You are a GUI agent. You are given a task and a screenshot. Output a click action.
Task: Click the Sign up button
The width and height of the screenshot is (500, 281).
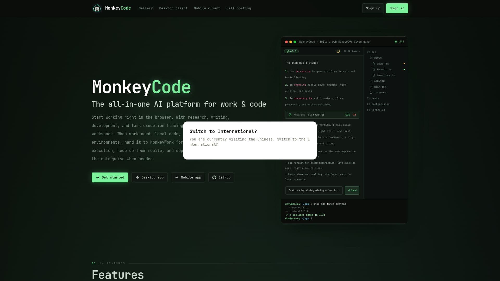coord(373,8)
